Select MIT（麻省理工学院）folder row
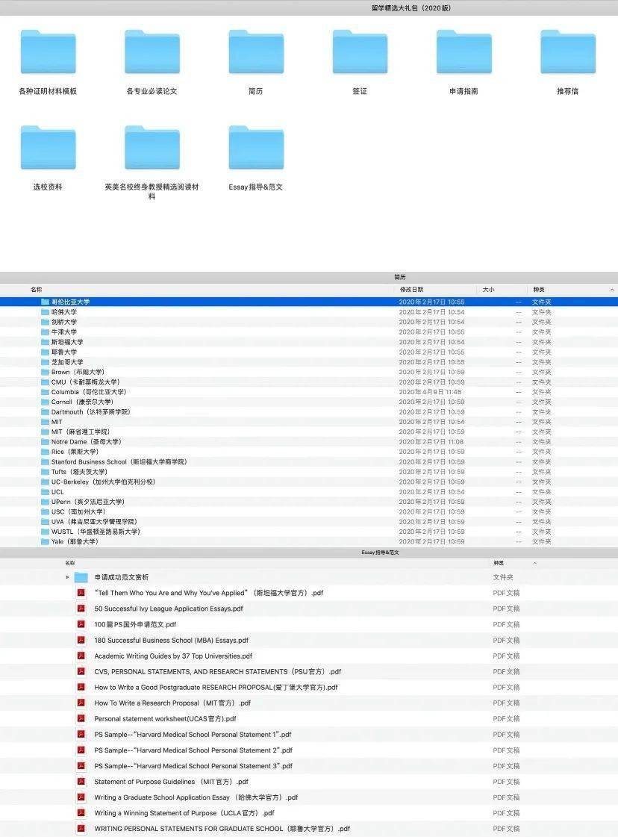This screenshot has height=837, width=618. [x=309, y=432]
